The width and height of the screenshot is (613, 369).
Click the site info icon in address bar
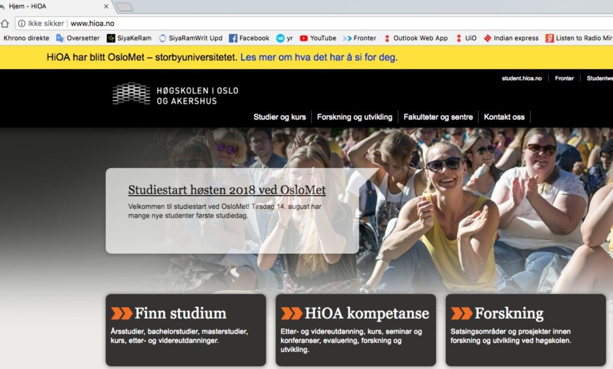pos(22,24)
